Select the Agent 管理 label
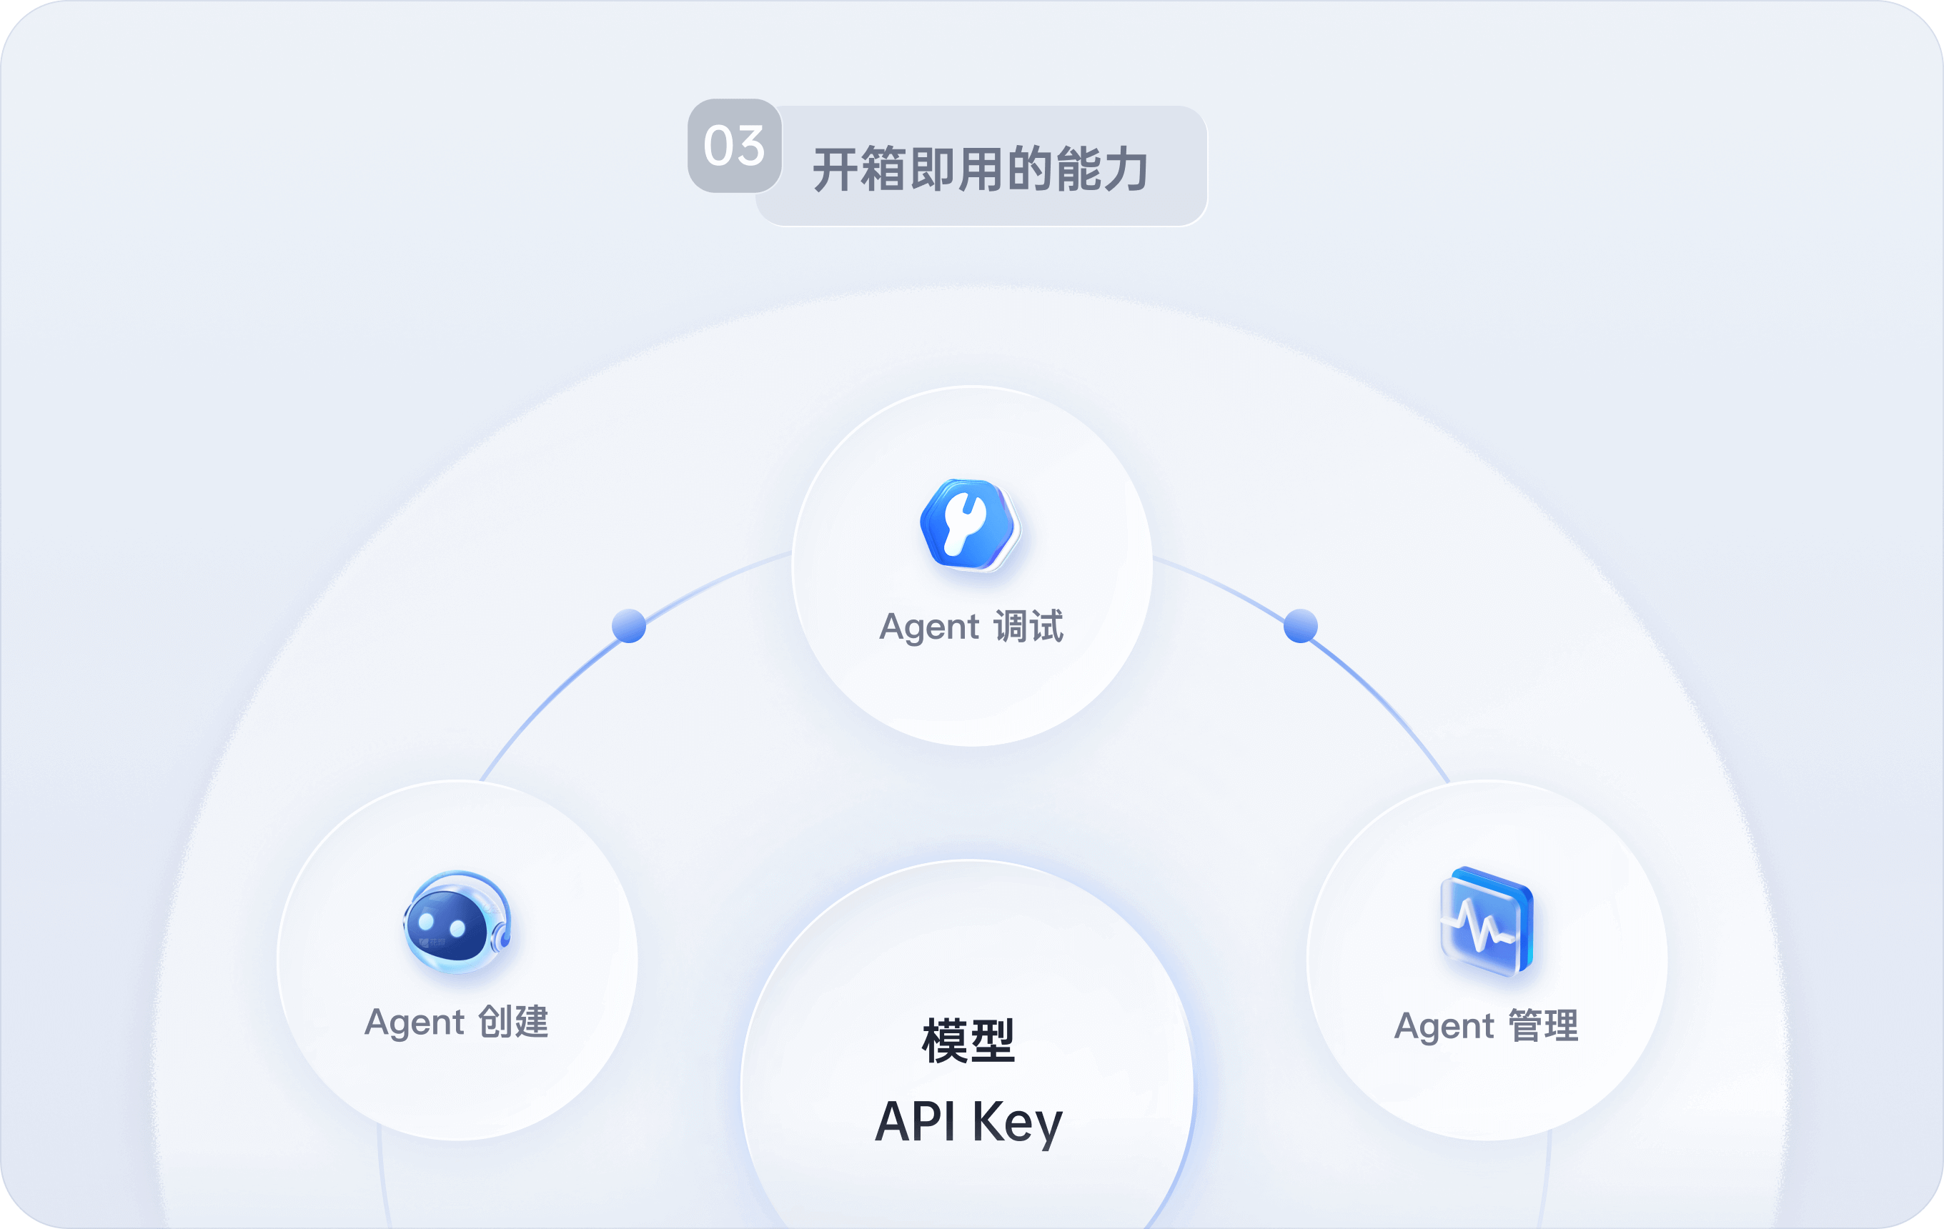Viewport: 1944px width, 1229px height. click(x=1487, y=1025)
